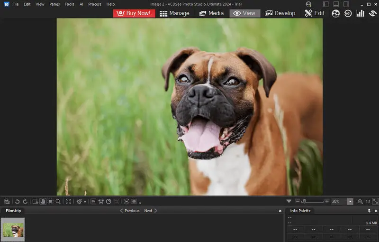The image size is (379, 242).
Task: Toggle the bottom pane layout icon
Action: (x=336, y=4)
